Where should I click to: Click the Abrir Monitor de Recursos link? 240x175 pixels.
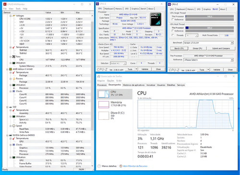(x=135, y=166)
